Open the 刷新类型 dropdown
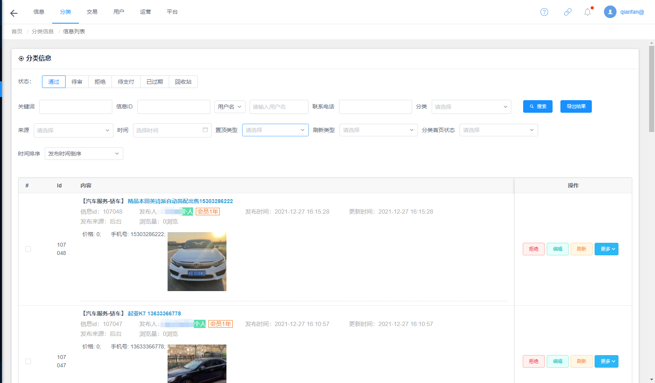This screenshot has height=383, width=655. pos(379,130)
